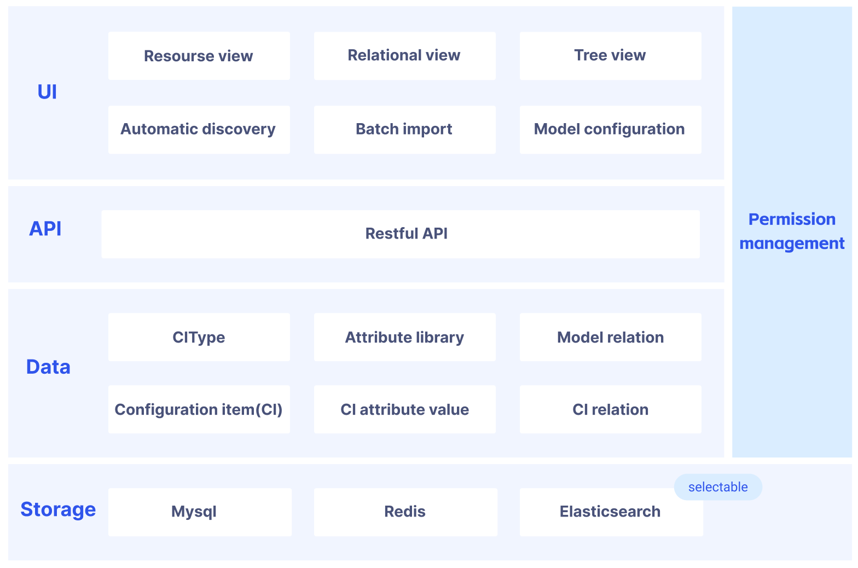This screenshot has width=858, height=568.
Task: Click the Permission management panel
Action: point(792,231)
